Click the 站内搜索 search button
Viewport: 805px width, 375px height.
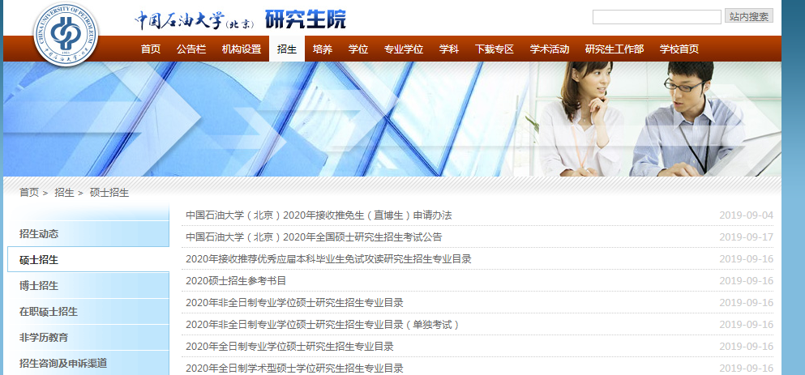tap(748, 16)
